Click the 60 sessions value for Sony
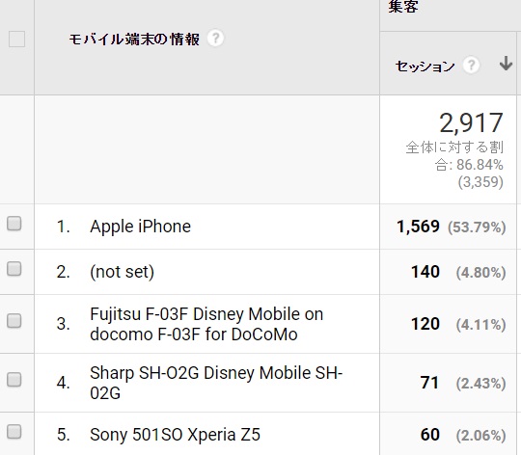521x455 pixels. tap(430, 435)
